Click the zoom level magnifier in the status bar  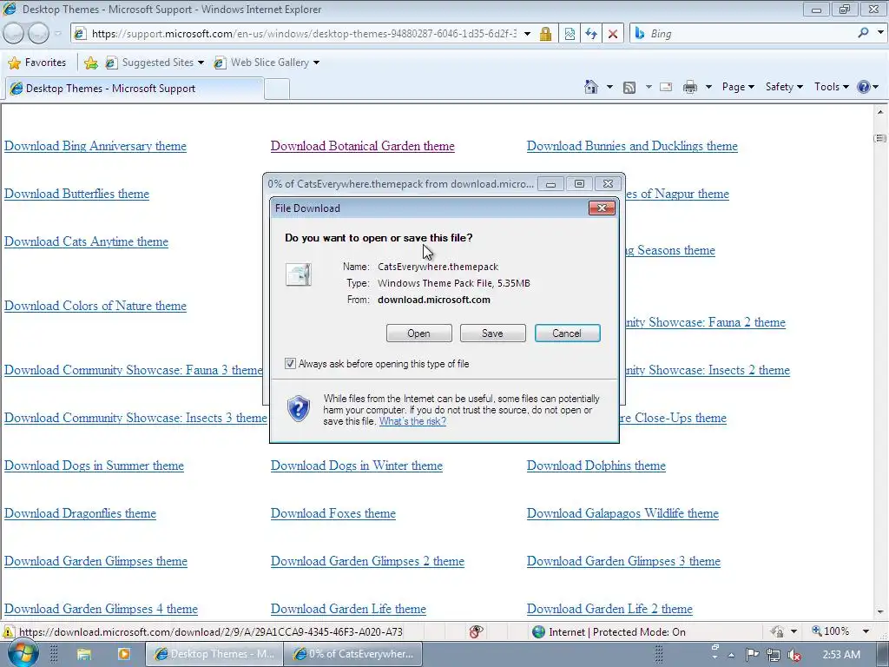point(816,631)
